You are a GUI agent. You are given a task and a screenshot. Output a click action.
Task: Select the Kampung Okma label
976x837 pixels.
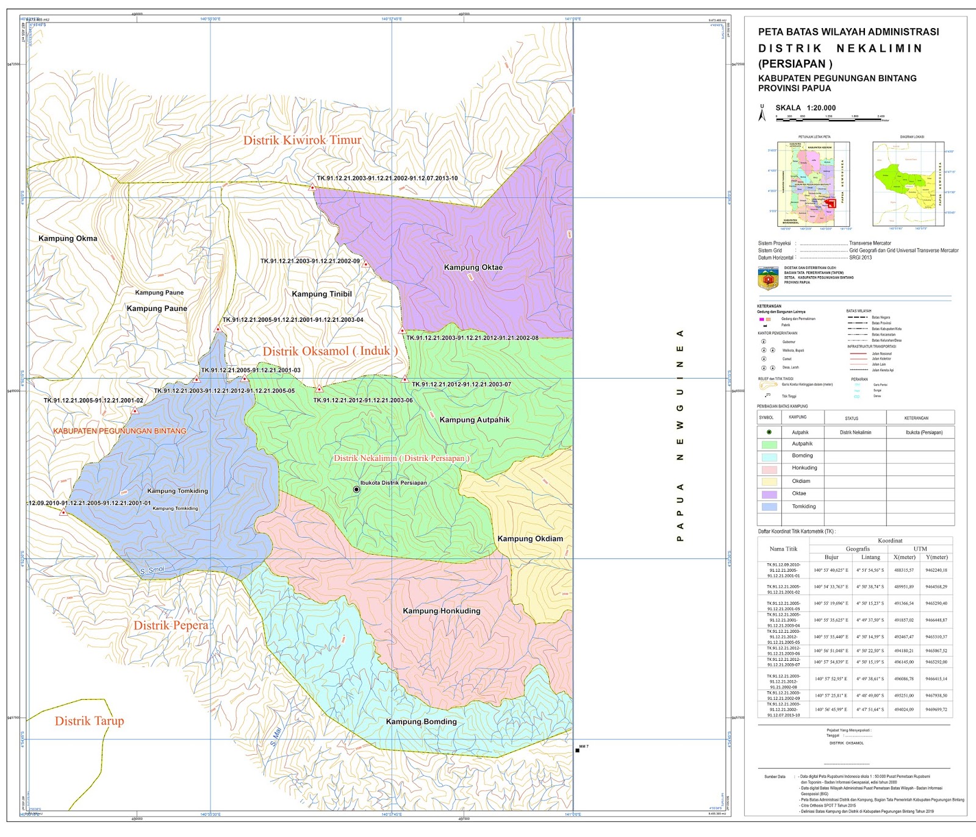[x=68, y=238]
